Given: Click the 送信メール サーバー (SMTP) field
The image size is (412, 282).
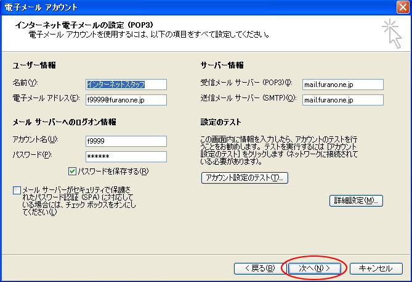Looking at the screenshot, I should (x=343, y=100).
